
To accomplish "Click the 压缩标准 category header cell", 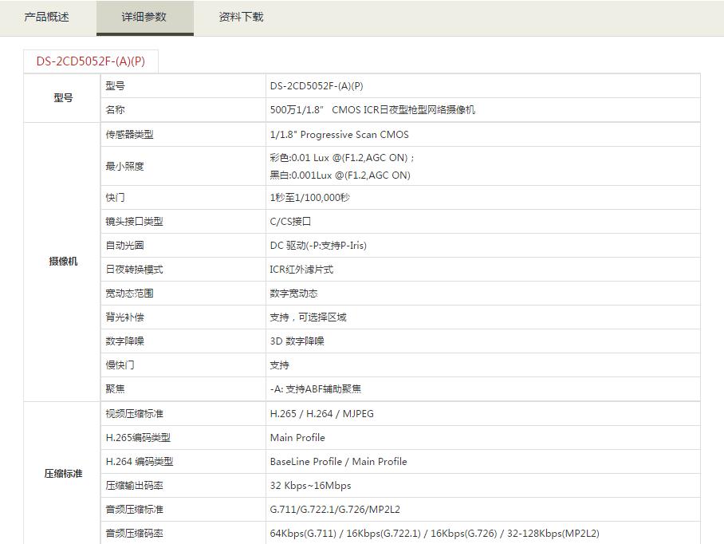I will pyautogui.click(x=63, y=473).
